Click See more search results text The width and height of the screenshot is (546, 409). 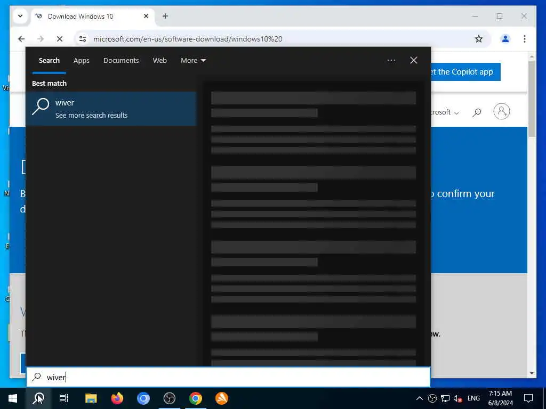tap(92, 116)
